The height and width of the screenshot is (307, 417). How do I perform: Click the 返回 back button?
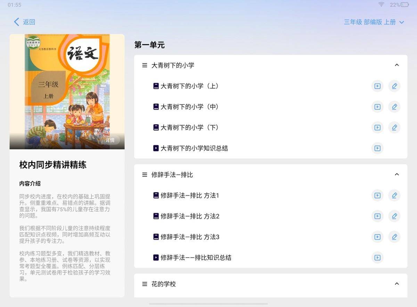click(x=24, y=22)
